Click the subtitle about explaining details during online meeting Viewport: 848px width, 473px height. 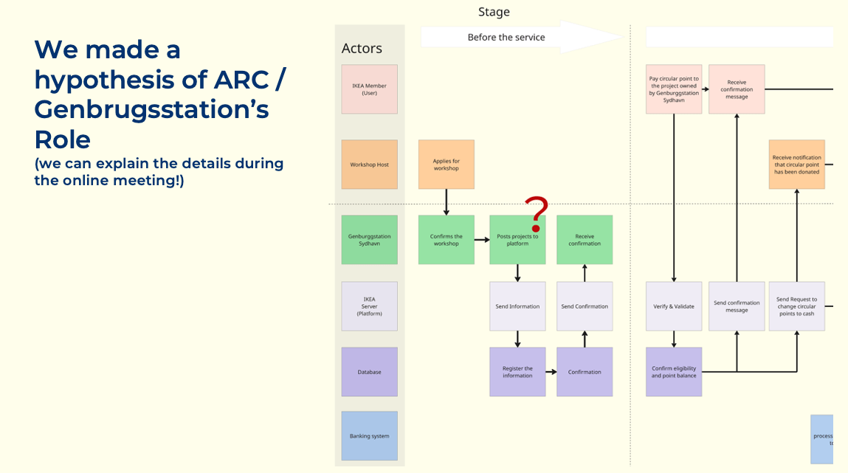[x=159, y=172]
